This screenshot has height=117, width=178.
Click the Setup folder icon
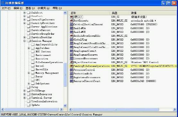[29, 87]
